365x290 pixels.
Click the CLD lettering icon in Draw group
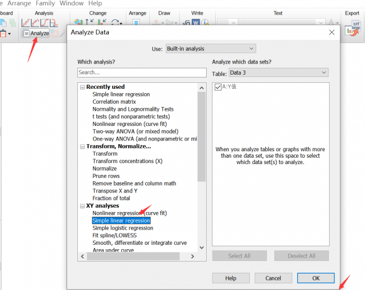(x=169, y=23)
